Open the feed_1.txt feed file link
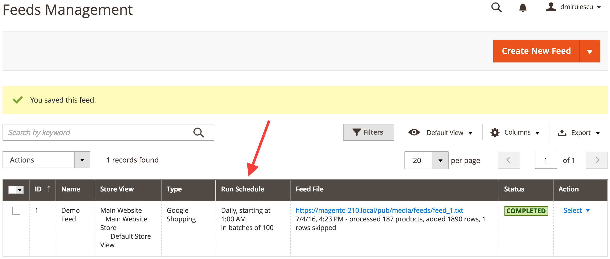The width and height of the screenshot is (610, 259). pos(379,211)
